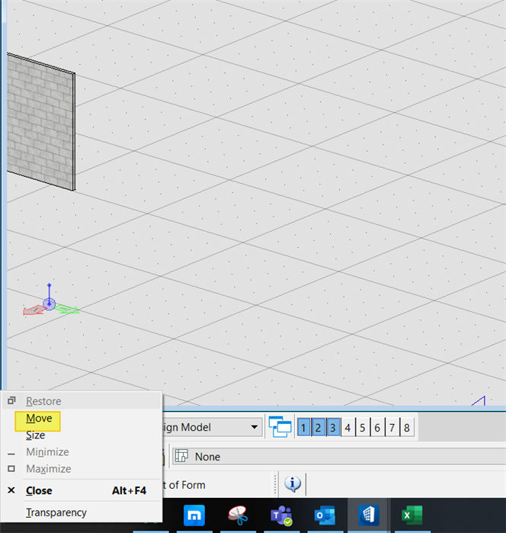Click the blue Z axis of the ACS triad
Image resolution: width=506 pixels, height=533 pixels.
click(x=50, y=294)
